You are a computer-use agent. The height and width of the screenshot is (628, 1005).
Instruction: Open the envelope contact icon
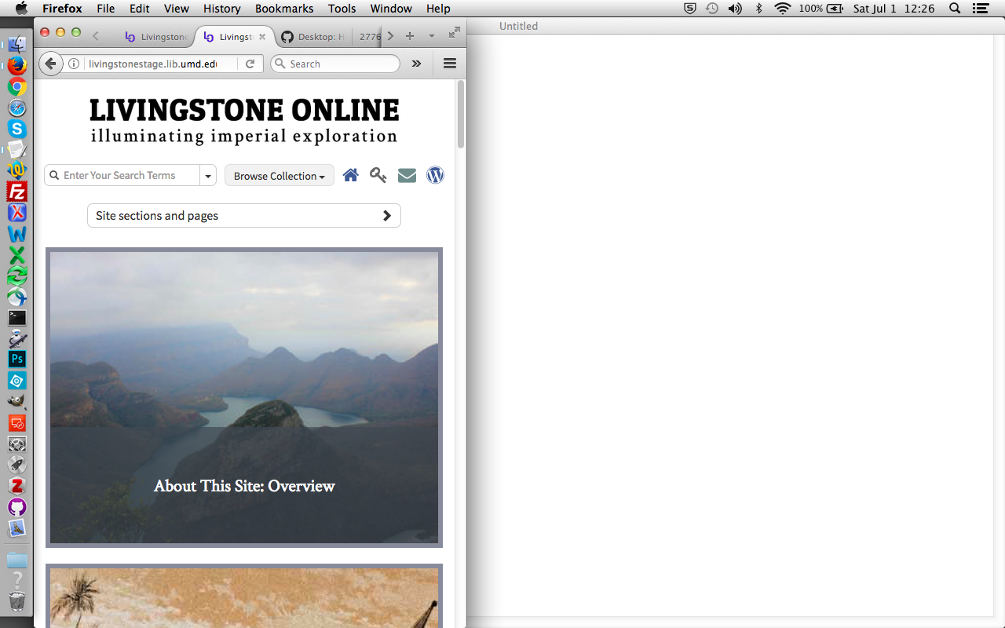[407, 175]
